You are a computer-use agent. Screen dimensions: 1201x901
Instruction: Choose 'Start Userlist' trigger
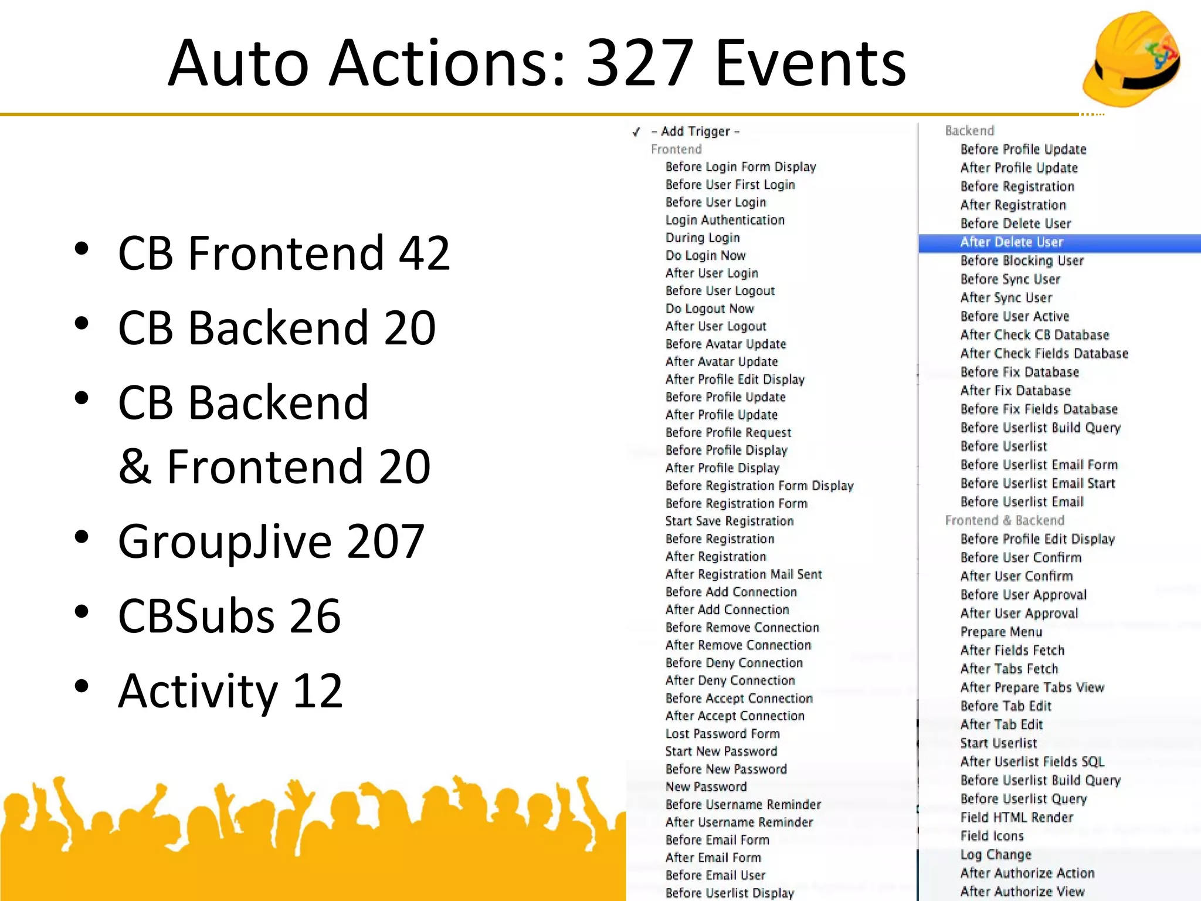(x=999, y=743)
